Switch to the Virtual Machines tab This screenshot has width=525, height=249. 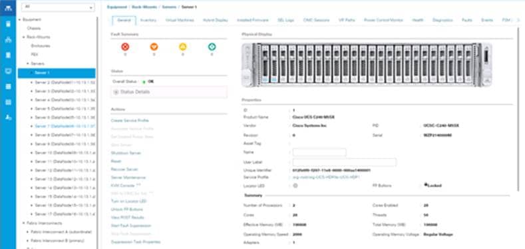pos(180,21)
